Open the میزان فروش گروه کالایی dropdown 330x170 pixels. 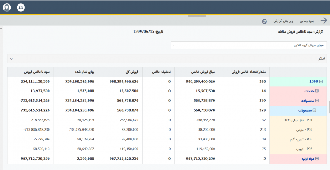(x=248, y=45)
